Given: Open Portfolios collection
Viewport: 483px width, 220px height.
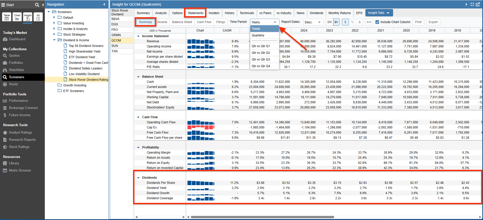Looking at the screenshot, I should 16,63.
